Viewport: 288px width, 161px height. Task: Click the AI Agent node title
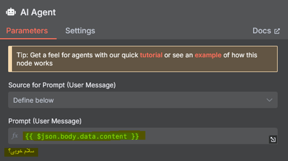click(38, 12)
